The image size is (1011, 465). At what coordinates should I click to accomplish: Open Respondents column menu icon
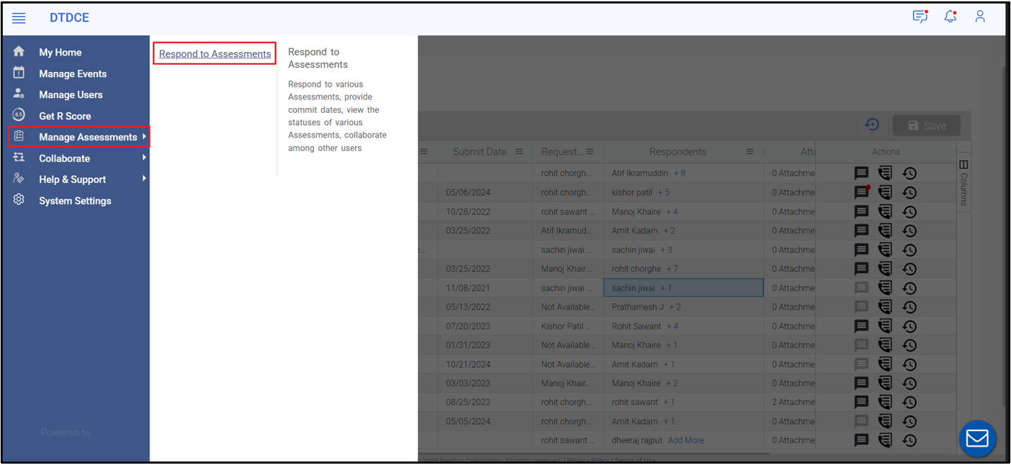pyautogui.click(x=750, y=152)
